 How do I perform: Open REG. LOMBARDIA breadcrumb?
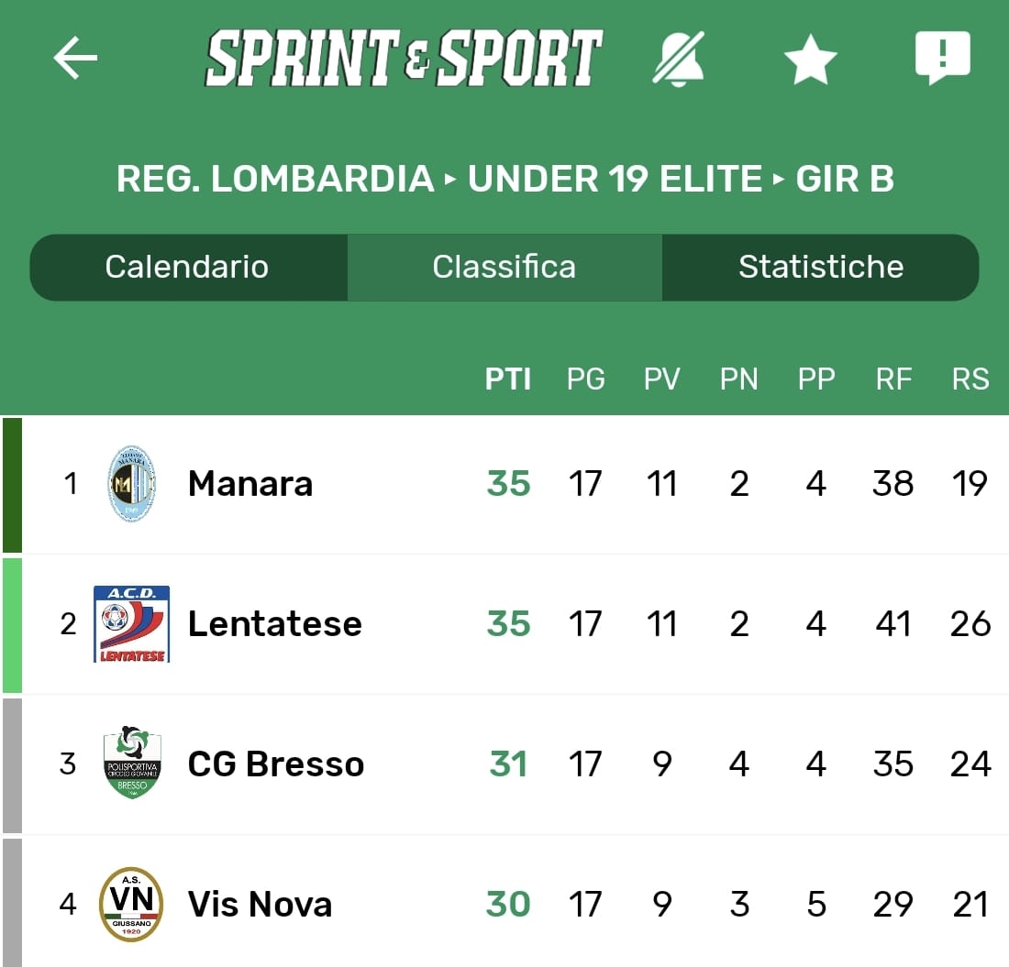pos(275,179)
